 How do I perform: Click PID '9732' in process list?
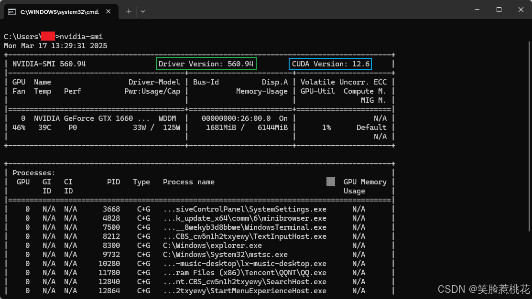point(111,255)
